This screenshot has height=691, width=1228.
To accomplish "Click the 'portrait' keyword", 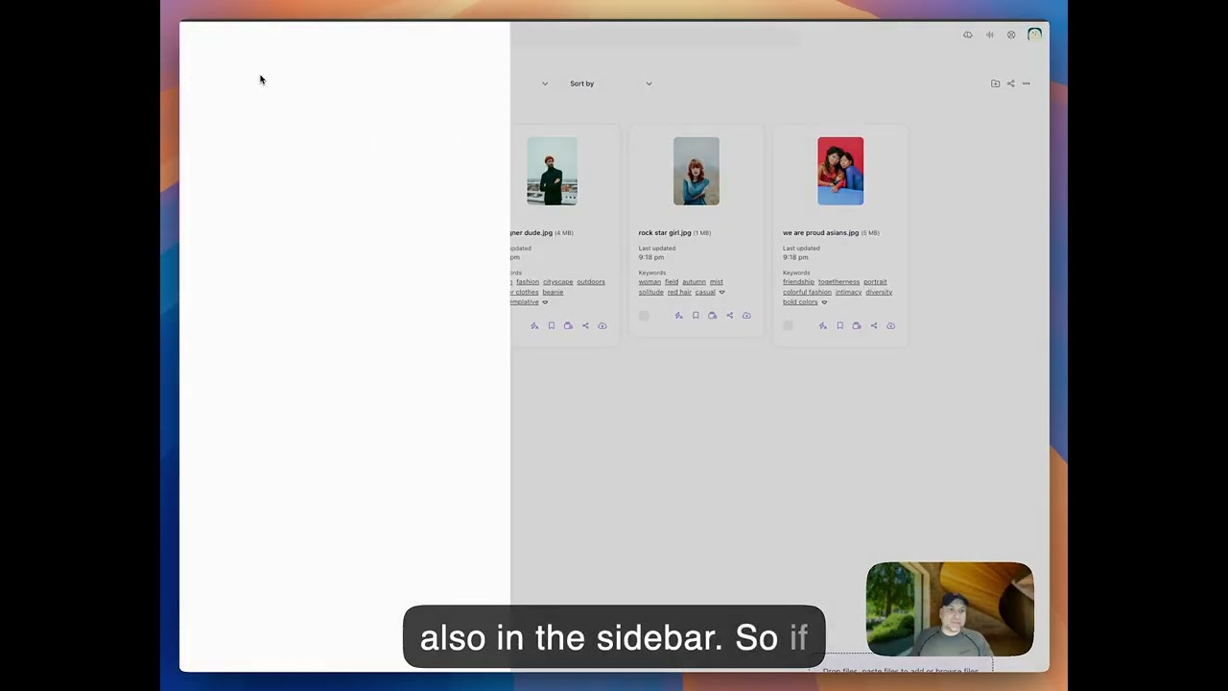I will pos(875,282).
